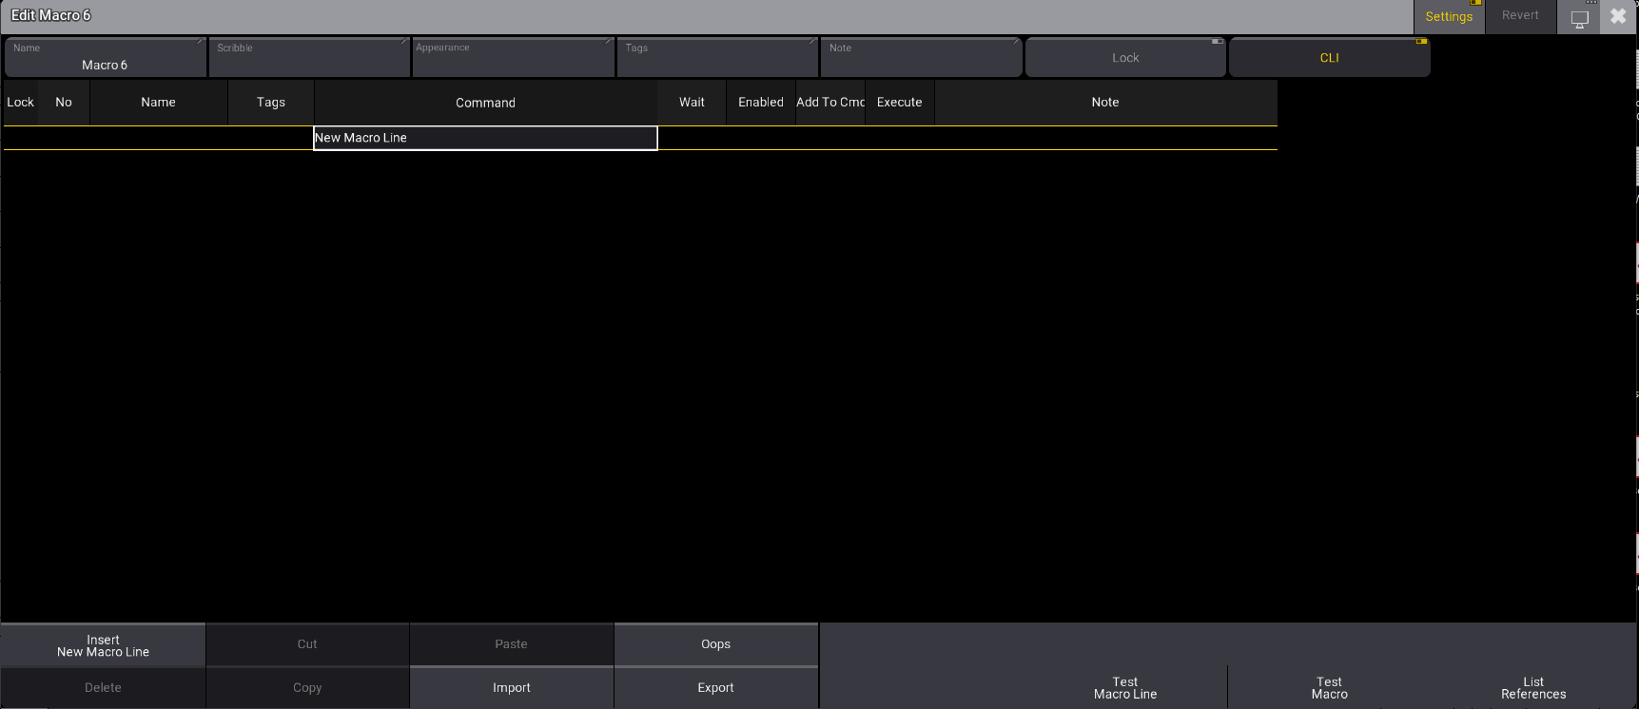Open the Scribble selection field
Image resolution: width=1639 pixels, height=709 pixels.
(x=309, y=58)
